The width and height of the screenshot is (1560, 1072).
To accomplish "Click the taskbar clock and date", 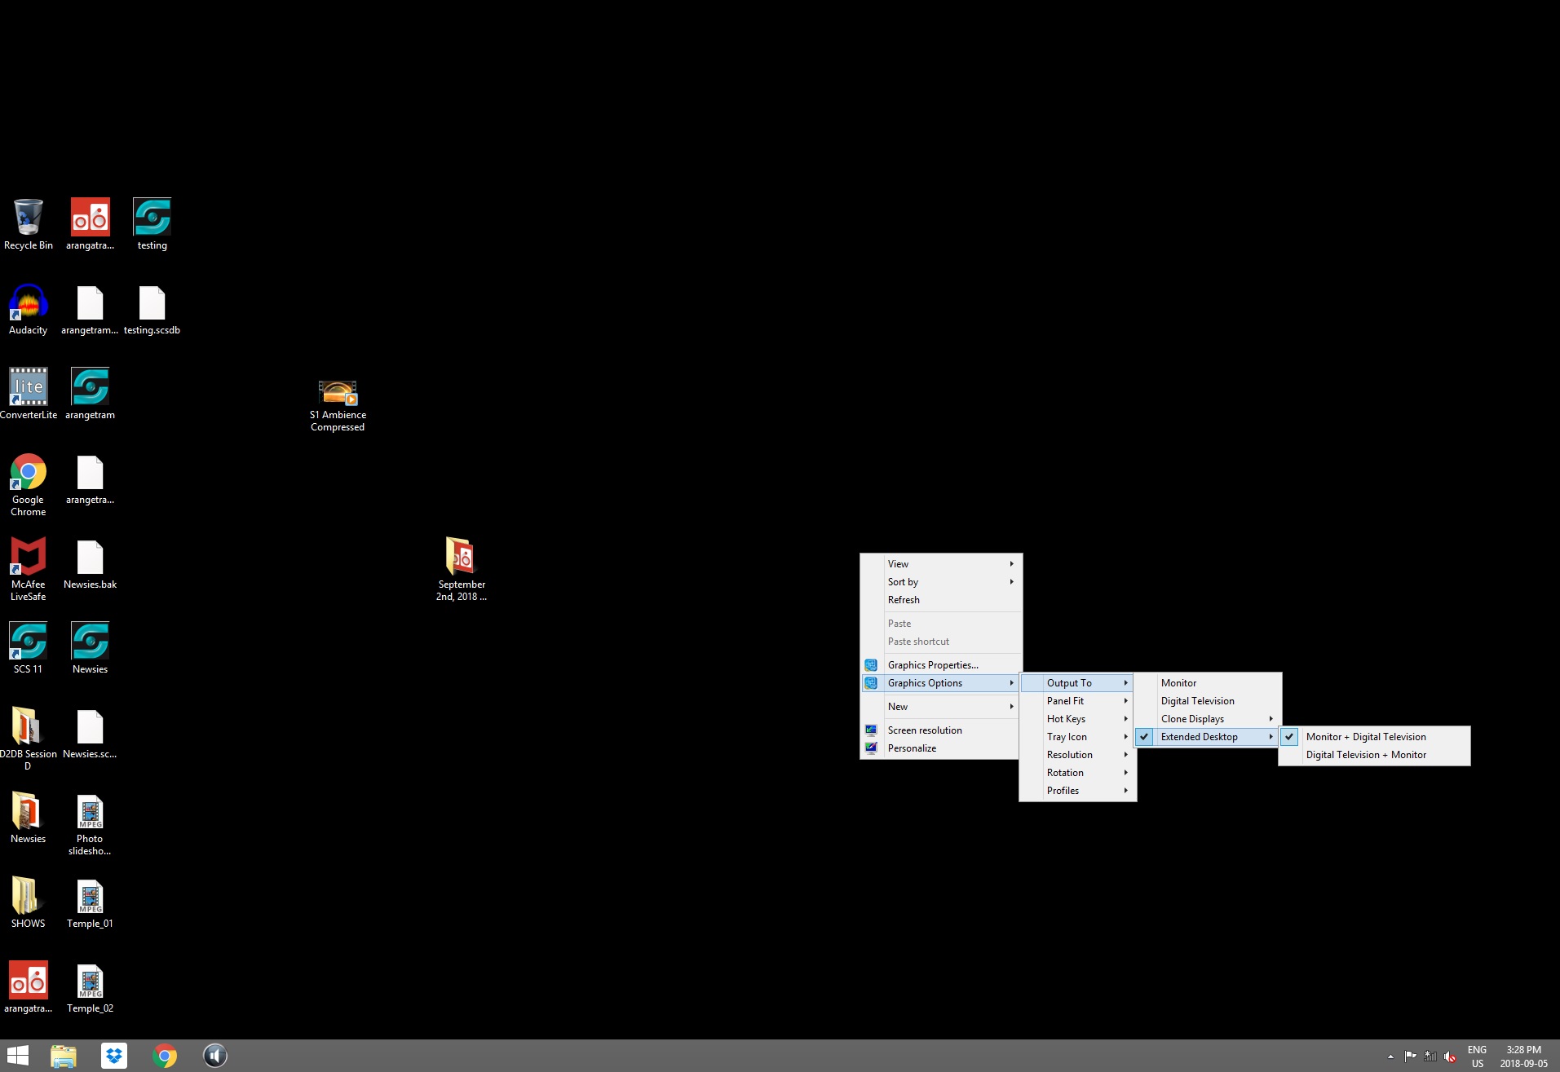I will click(1523, 1057).
